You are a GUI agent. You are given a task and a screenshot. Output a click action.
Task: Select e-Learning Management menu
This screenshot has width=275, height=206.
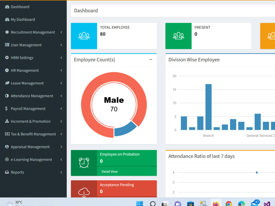[33, 160]
